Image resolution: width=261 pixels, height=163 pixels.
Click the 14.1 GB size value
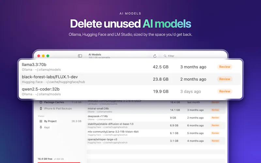[175, 110]
